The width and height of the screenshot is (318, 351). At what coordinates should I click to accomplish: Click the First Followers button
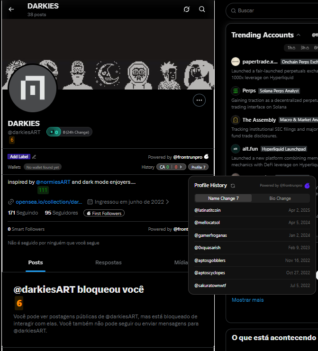point(104,213)
